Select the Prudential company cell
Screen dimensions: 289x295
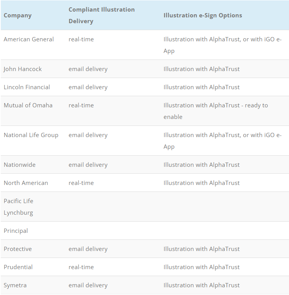point(18,267)
